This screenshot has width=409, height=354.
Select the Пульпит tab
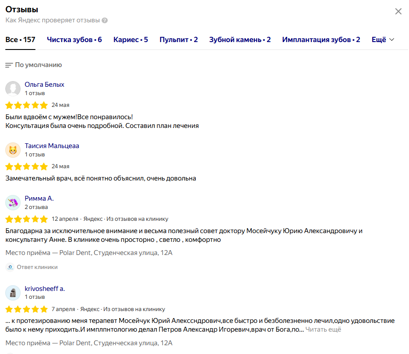179,40
